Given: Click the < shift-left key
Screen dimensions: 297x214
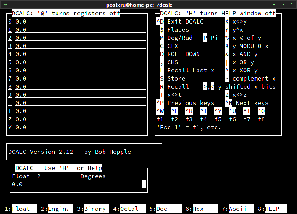Looking at the screenshot, I should (212, 87).
